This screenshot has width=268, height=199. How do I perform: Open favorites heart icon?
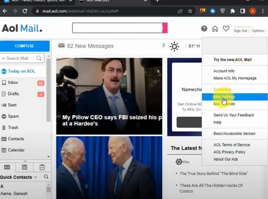point(226,28)
